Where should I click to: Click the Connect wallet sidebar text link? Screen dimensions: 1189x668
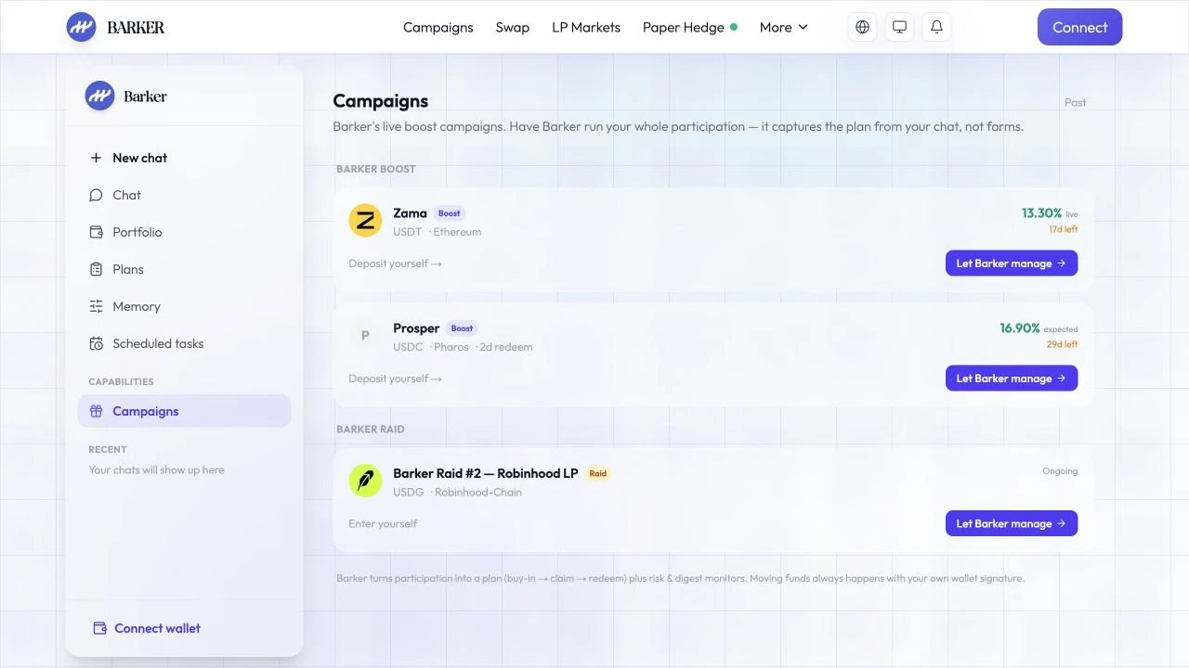point(157,628)
